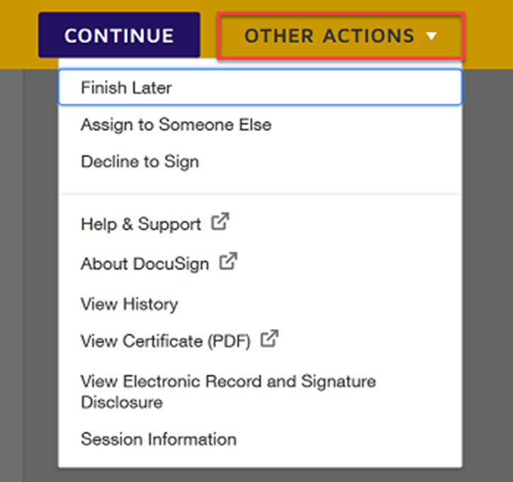The image size is (513, 482).
Task: Select Finish Later from the menu
Action: (x=126, y=88)
